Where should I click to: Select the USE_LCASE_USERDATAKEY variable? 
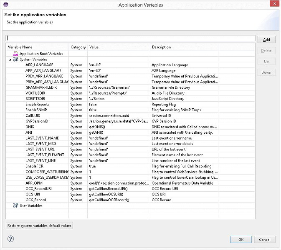pos(47,177)
